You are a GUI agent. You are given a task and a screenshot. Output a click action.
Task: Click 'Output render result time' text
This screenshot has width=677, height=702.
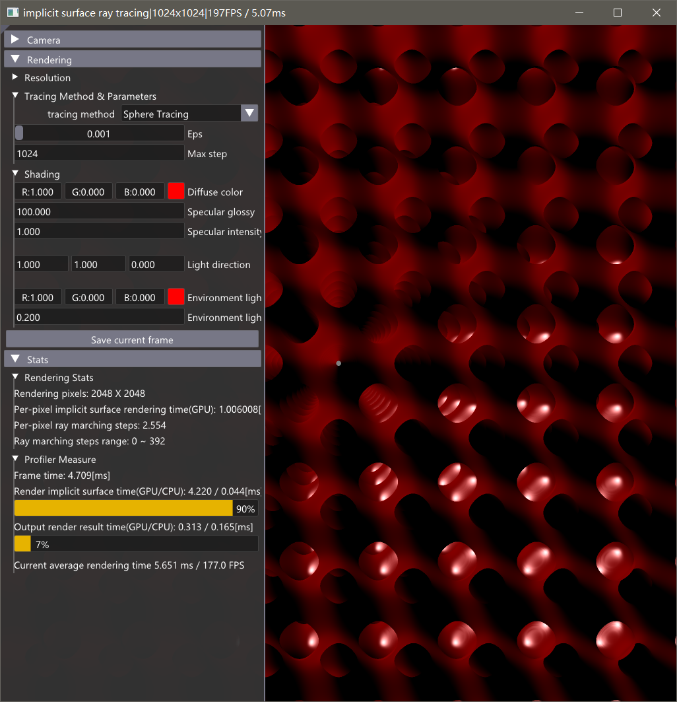(x=133, y=526)
